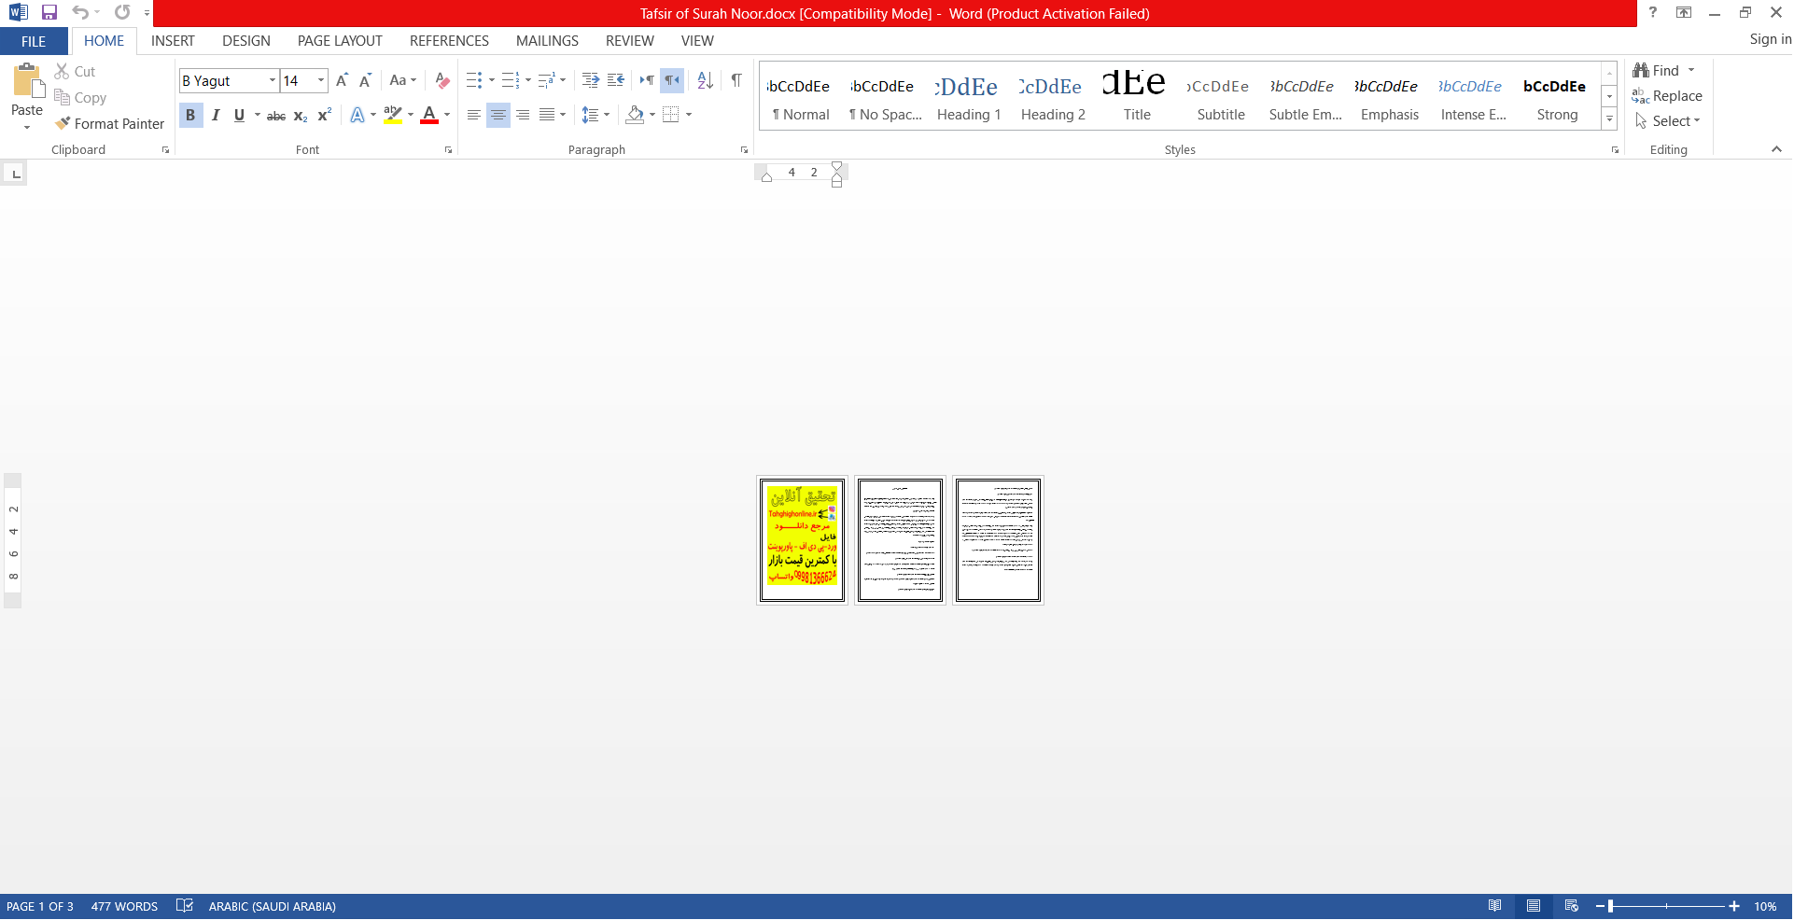Apply strikethrough formatting

(x=276, y=116)
